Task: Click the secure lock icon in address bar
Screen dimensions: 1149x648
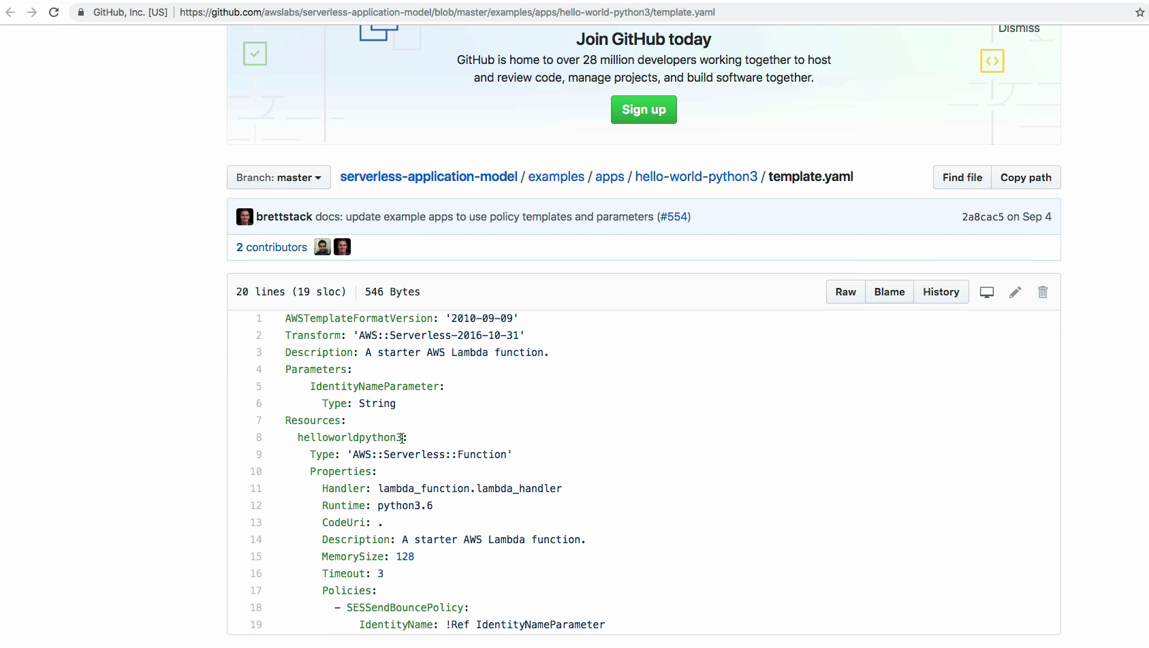Action: (x=81, y=12)
